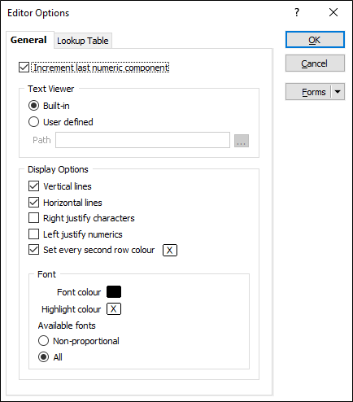
Task: Uncheck the Horizontal lines option
Action: 33,203
